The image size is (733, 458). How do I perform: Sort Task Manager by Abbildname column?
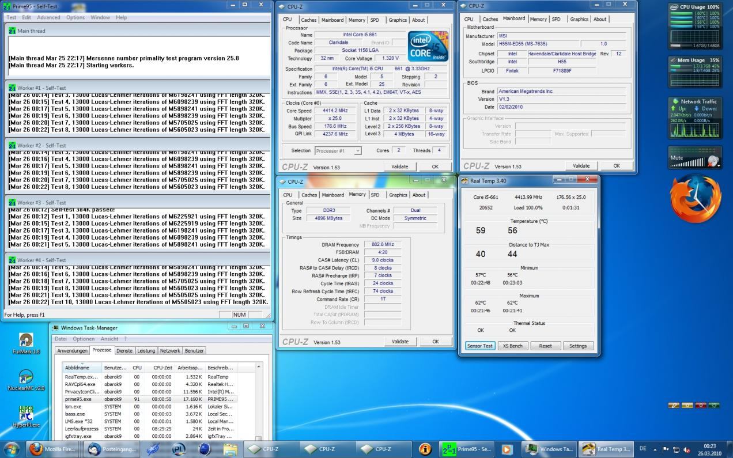pyautogui.click(x=82, y=368)
